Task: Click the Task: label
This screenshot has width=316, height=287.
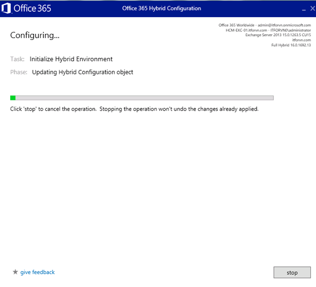Action: click(18, 59)
